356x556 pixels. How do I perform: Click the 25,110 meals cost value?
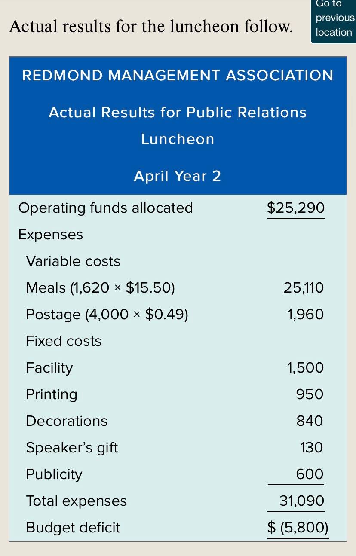pyautogui.click(x=304, y=288)
